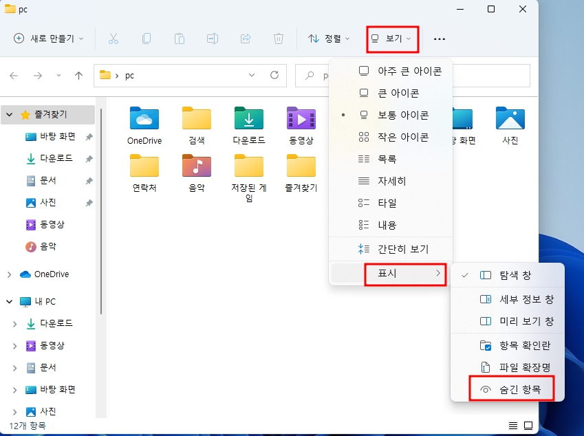Image resolution: width=584 pixels, height=436 pixels.
Task: Toggle 숨긴 항목 hidden items
Action: coord(507,389)
